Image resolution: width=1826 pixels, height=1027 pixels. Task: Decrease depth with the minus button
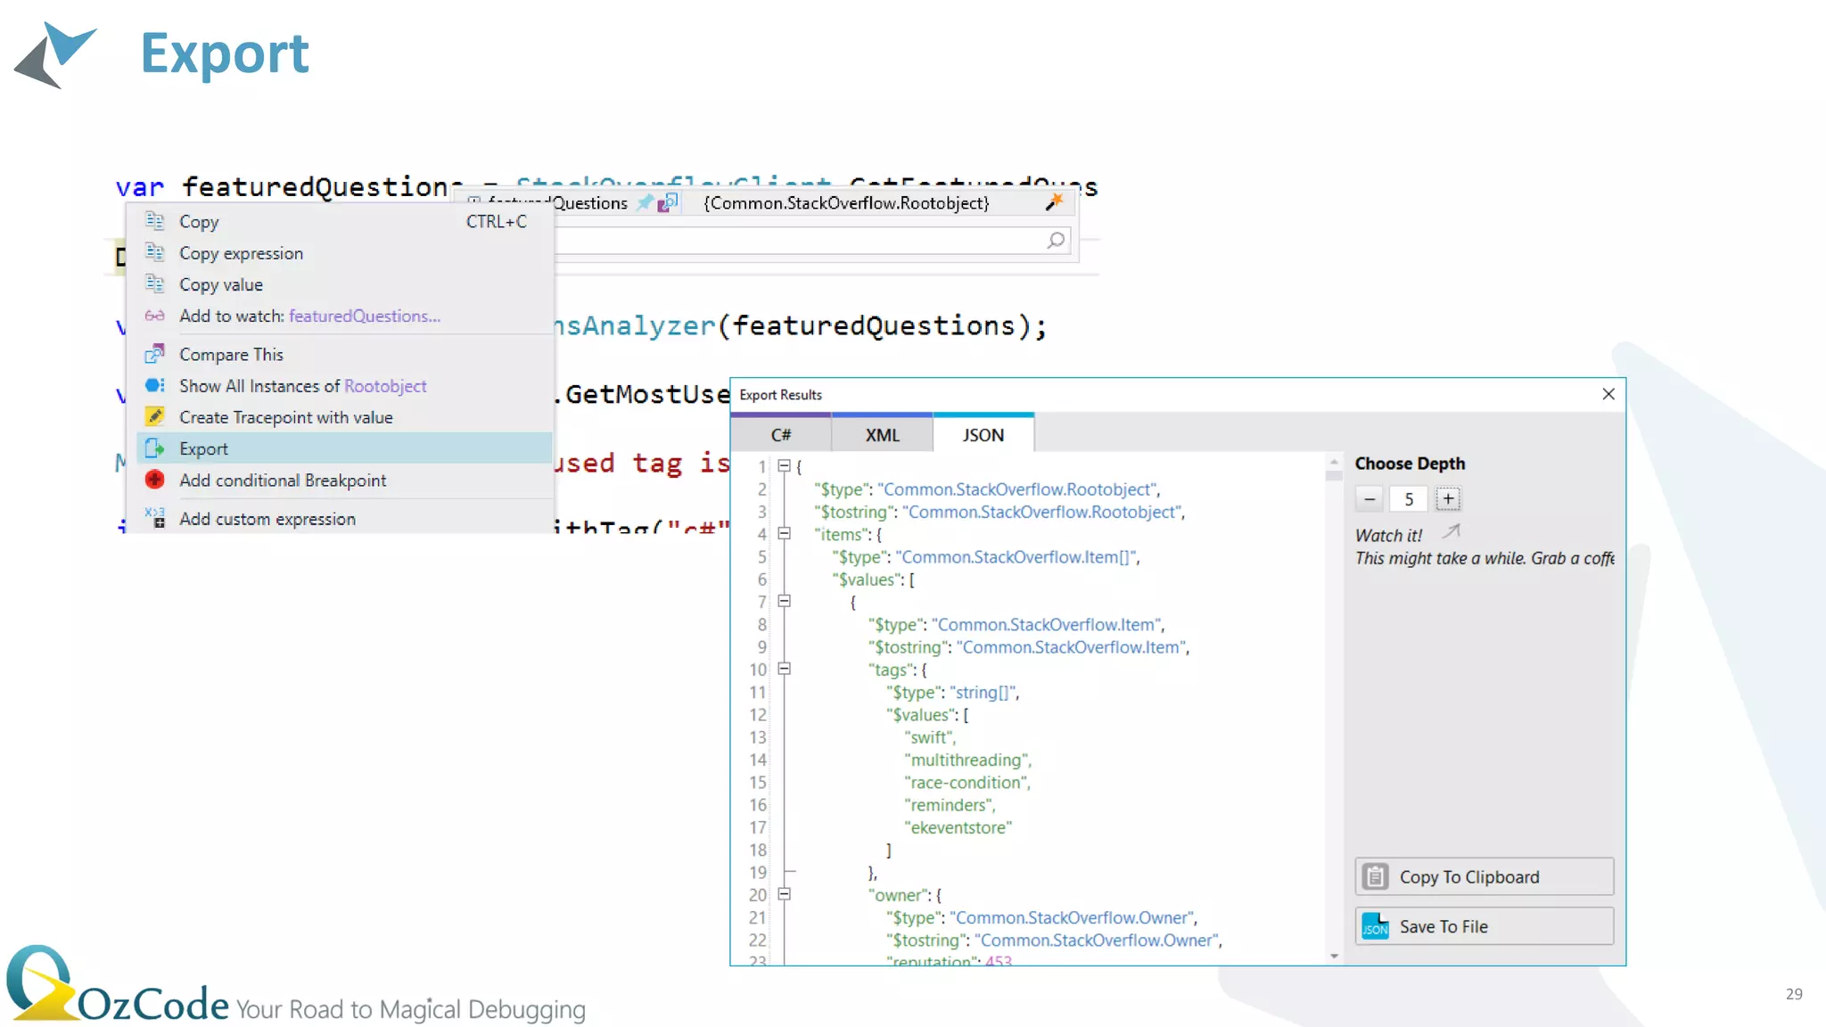[x=1369, y=499]
